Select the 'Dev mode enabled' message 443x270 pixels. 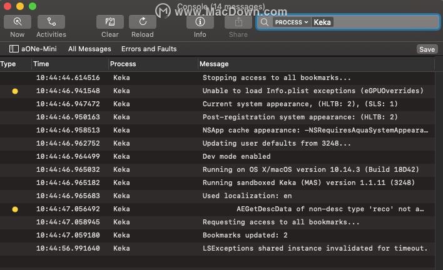click(237, 157)
